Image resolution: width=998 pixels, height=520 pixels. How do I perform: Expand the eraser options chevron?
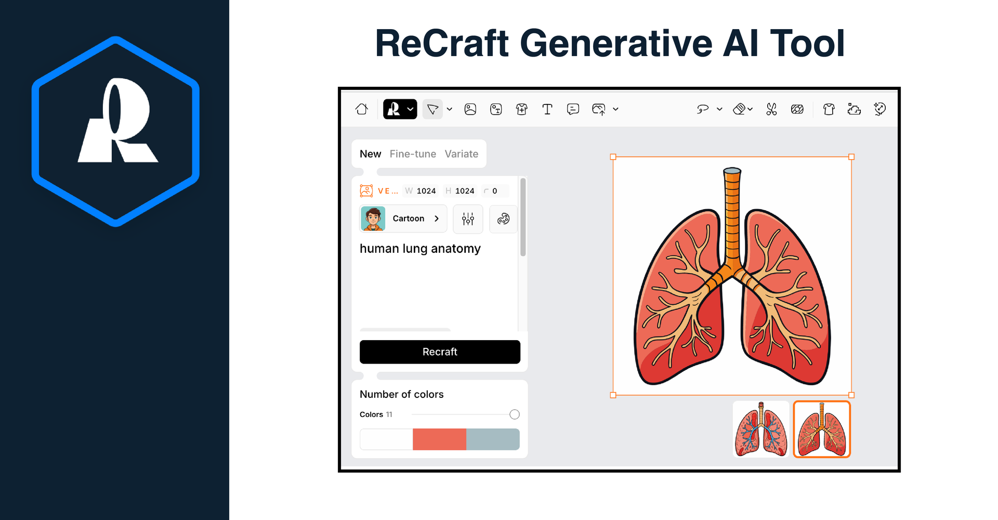click(750, 109)
